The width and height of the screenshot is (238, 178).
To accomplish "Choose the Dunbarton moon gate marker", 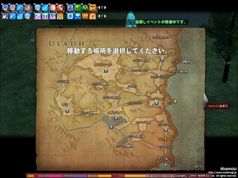I will (156, 103).
